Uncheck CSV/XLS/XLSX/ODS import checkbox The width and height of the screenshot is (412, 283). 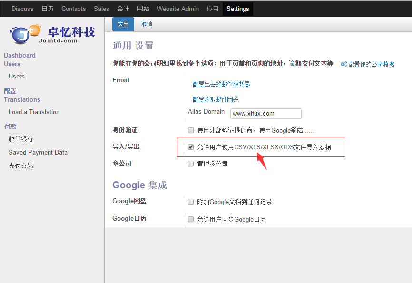pos(191,147)
